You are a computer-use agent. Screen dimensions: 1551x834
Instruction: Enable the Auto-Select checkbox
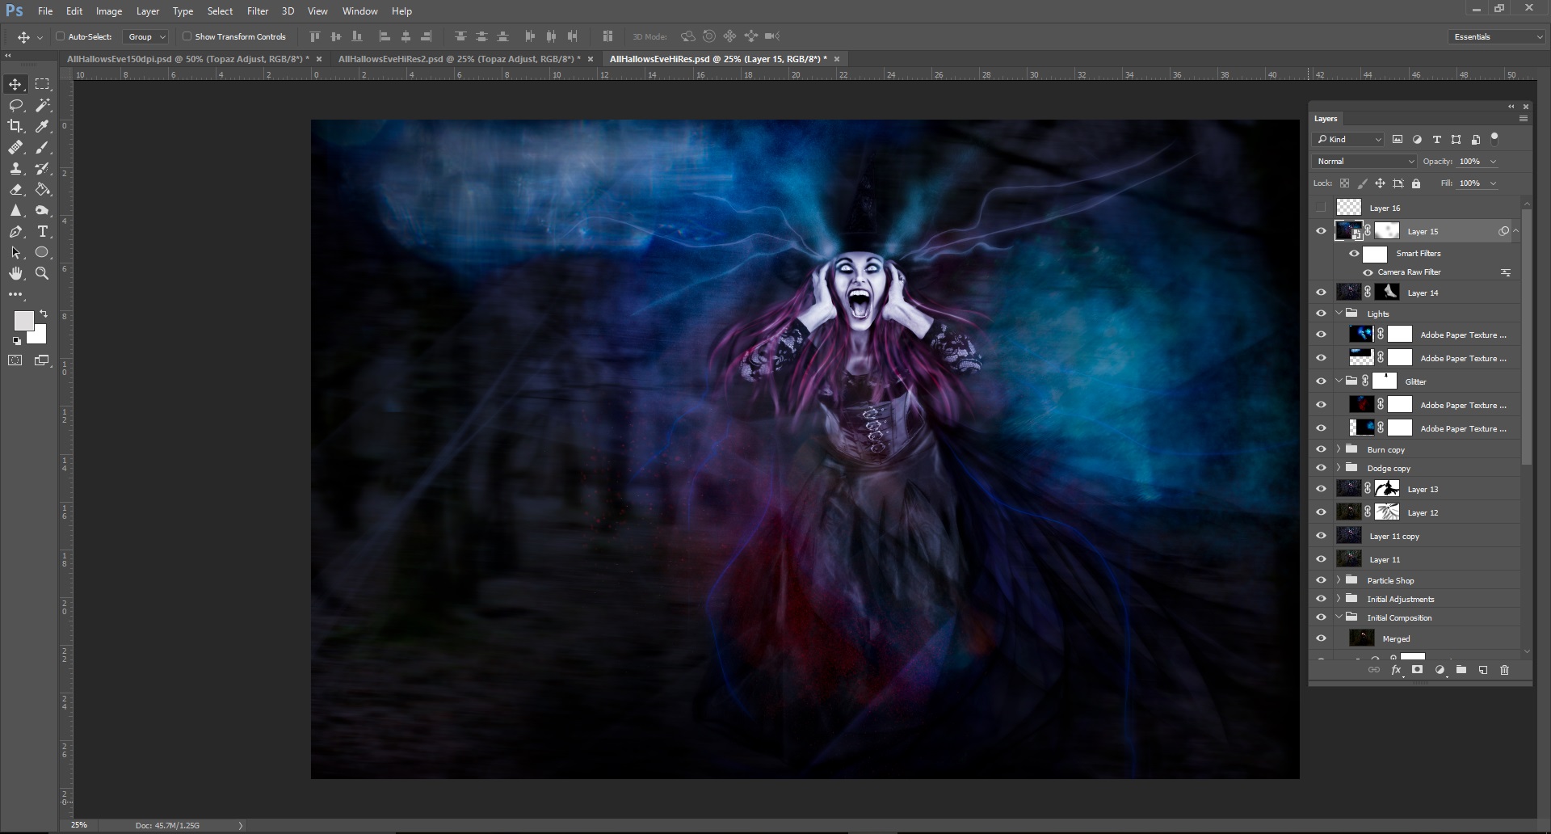[x=60, y=36]
